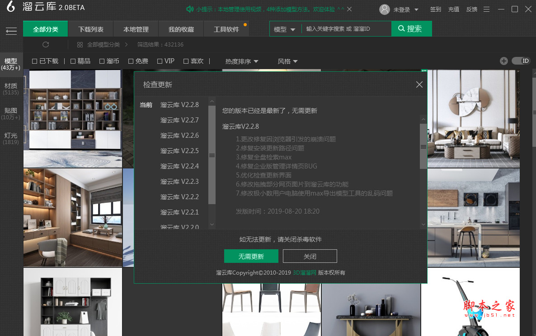536x336 pixels.
Task: Open the 模型 search category dropdown
Action: coord(285,28)
